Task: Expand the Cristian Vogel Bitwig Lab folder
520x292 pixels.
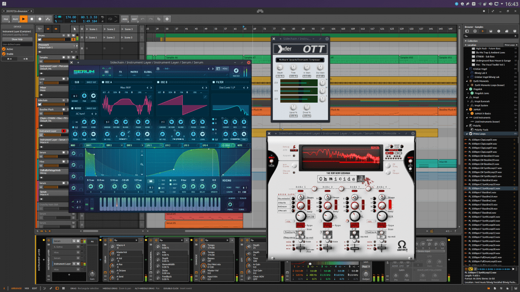Action: point(468,77)
